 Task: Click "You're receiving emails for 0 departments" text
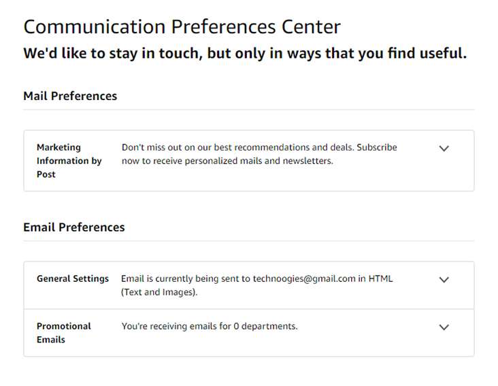pyautogui.click(x=210, y=326)
